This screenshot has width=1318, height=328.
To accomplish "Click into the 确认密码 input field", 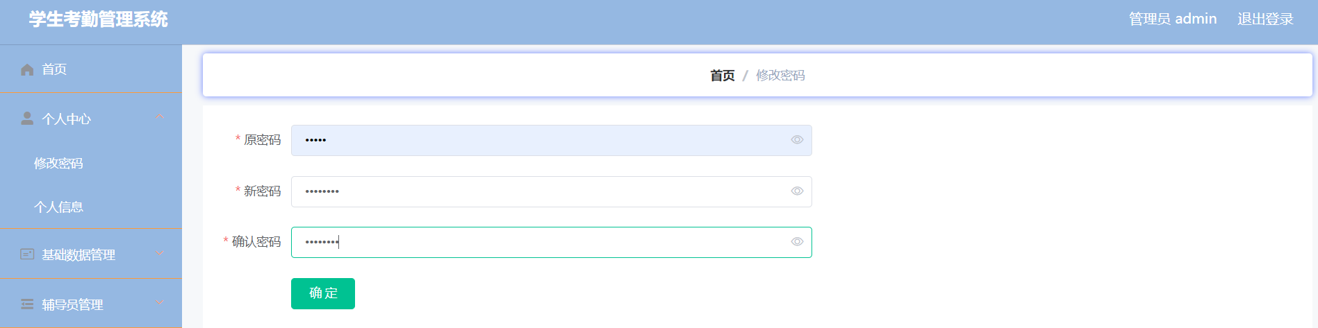I will [551, 242].
